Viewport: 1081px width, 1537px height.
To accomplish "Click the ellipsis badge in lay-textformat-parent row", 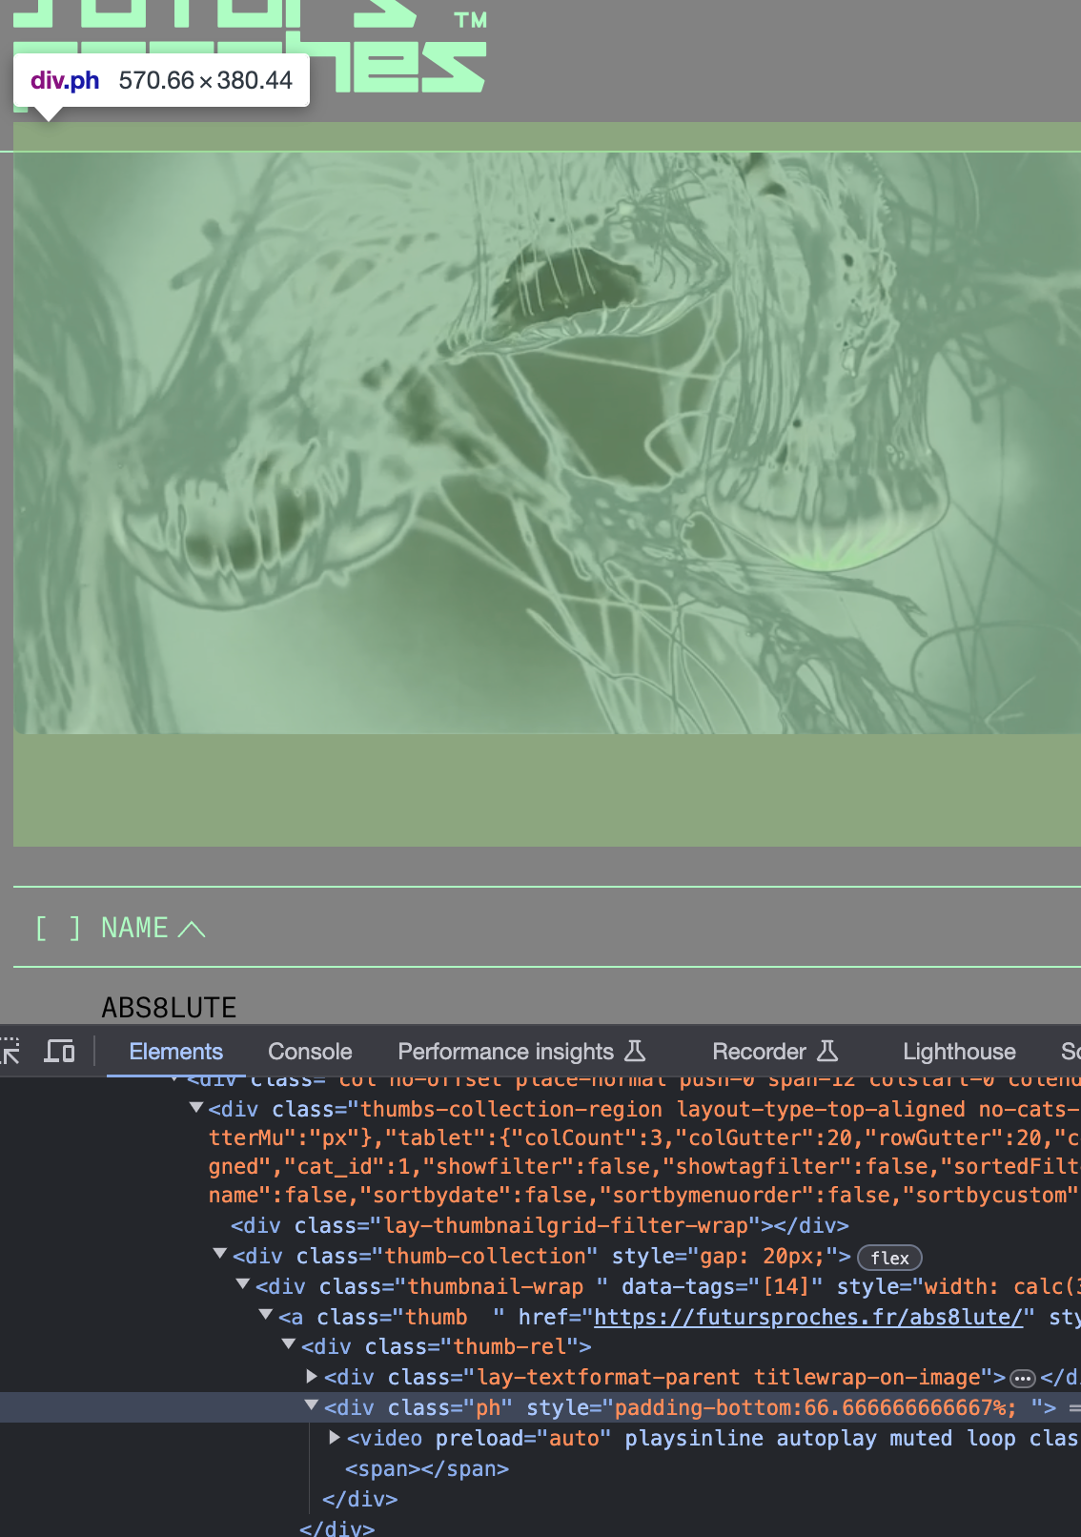I will (x=1022, y=1379).
